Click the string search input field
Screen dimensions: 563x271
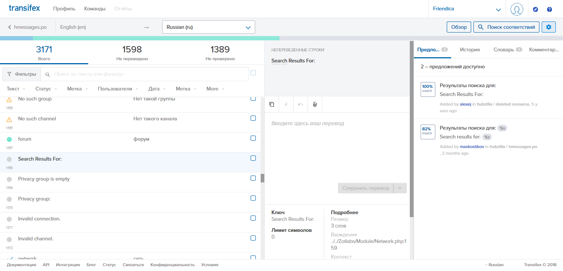pos(150,74)
